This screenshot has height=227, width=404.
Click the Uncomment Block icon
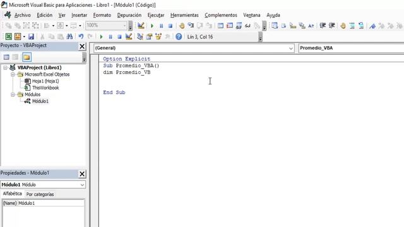361,25
